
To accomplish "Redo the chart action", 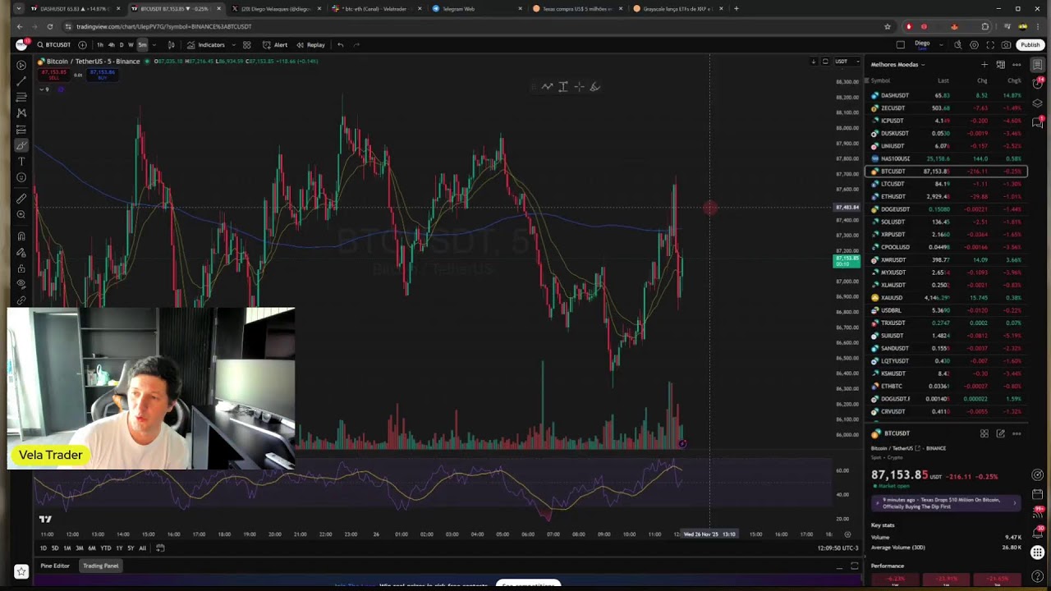I will 356,44.
